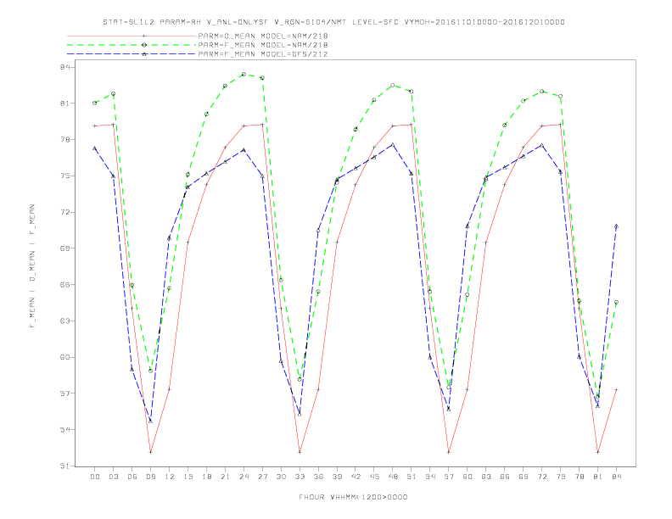Click the x-axis tick label 66
The width and height of the screenshot is (672, 519).
tap(505, 477)
